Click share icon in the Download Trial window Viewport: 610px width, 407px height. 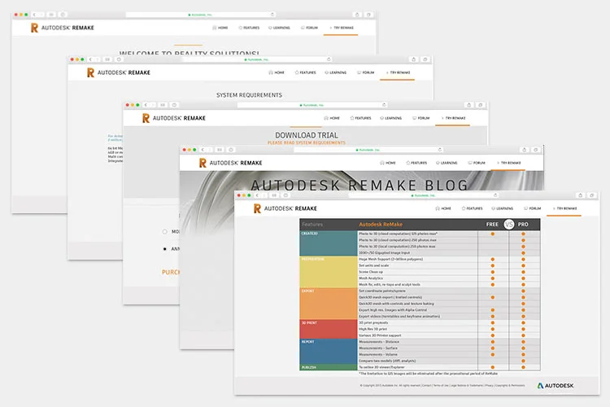pyautogui.click(x=468, y=105)
